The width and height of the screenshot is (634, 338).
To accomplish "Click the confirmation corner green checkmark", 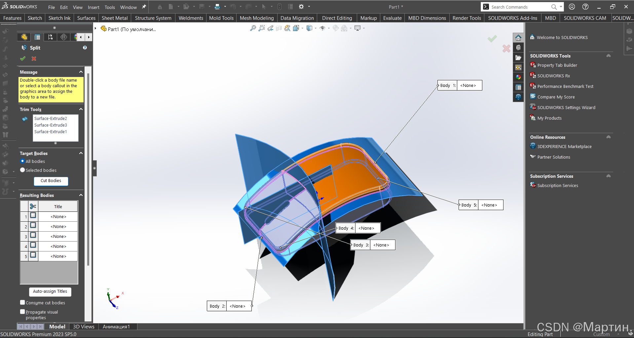I will click(x=492, y=39).
